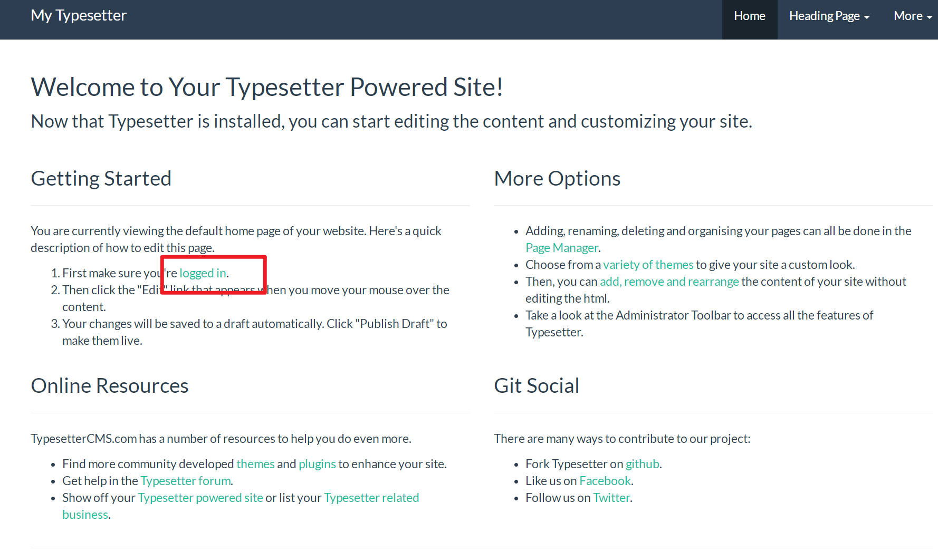Click 'There are many ways to contribute' text
938x551 pixels.
(x=622, y=439)
